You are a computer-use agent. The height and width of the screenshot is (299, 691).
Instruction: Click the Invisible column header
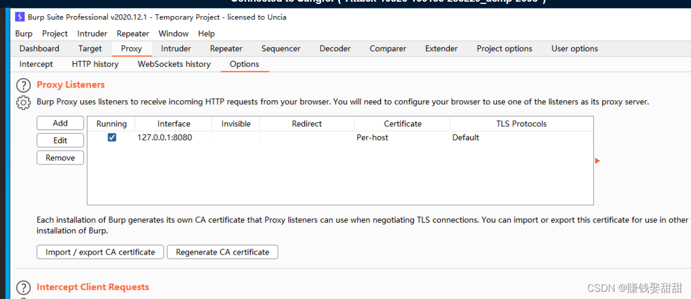(x=236, y=123)
